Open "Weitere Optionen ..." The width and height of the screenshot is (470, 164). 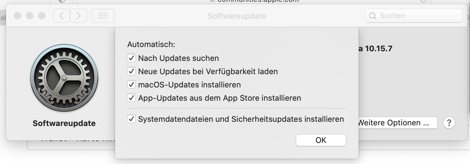tap(397, 123)
